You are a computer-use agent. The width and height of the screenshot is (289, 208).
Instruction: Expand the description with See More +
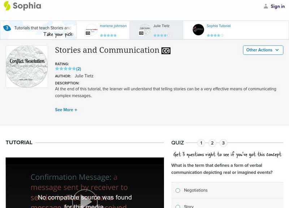[x=66, y=110]
